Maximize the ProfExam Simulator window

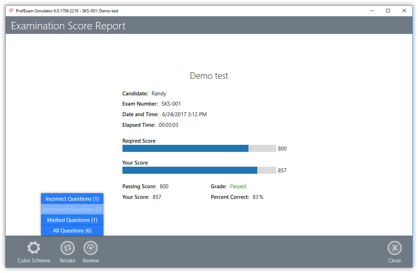pyautogui.click(x=388, y=11)
